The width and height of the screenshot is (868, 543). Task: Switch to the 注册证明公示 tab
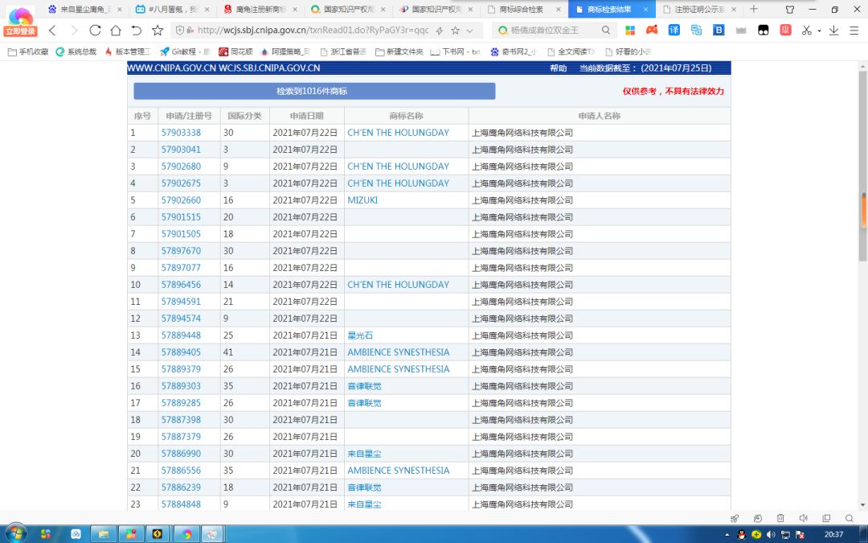699,10
